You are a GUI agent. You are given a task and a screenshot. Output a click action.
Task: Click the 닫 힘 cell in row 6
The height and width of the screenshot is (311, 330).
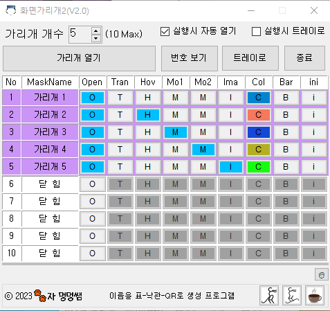(x=50, y=184)
